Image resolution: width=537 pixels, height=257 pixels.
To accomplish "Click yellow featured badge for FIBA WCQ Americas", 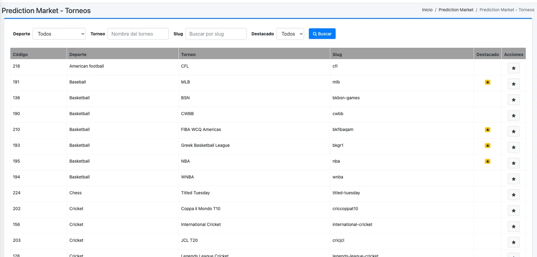I will tap(488, 130).
